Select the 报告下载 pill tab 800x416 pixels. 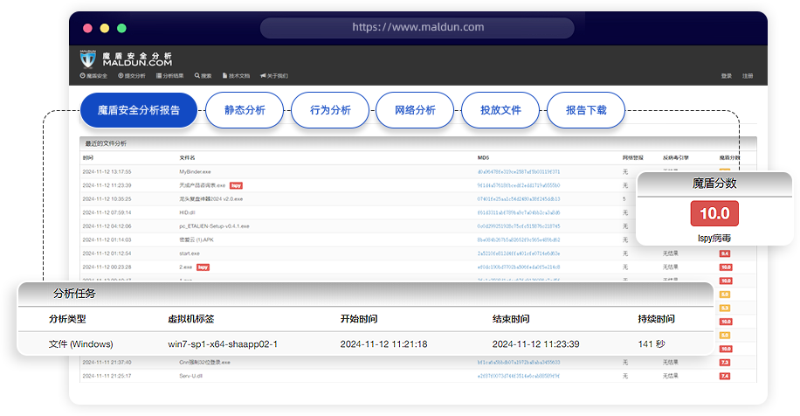(x=586, y=110)
